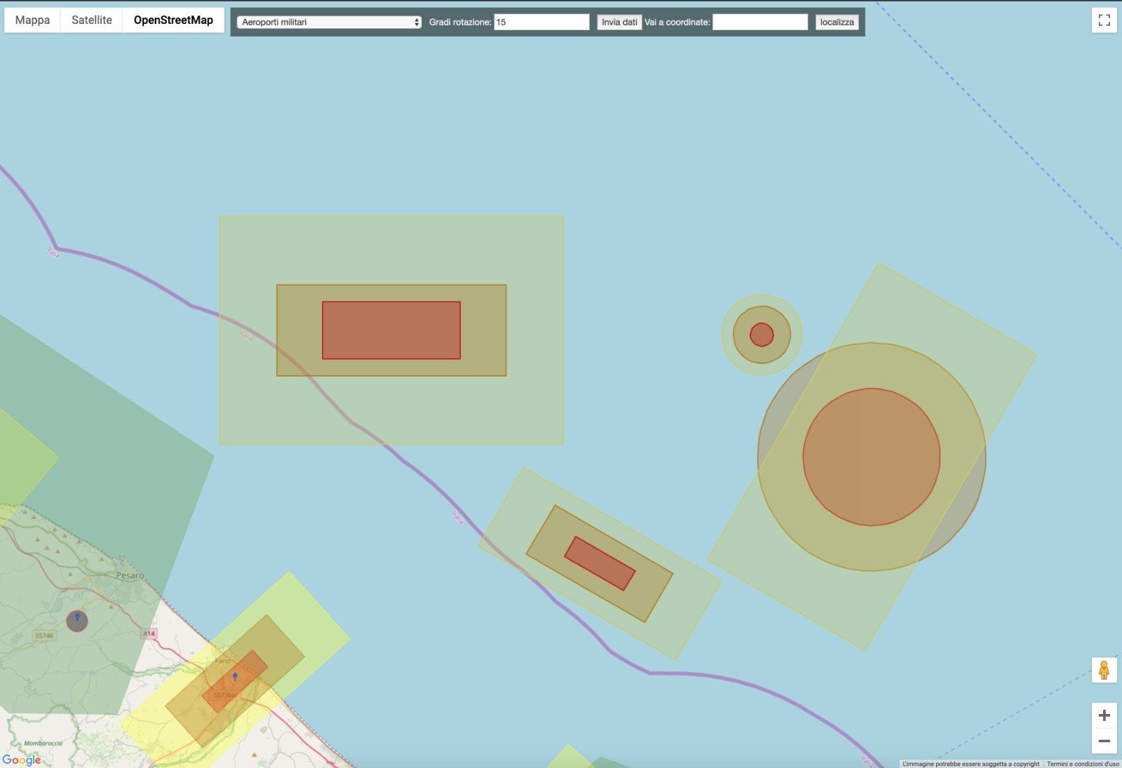
Task: Click the blue marker pin southwest of Pesaro
Action: 77,617
